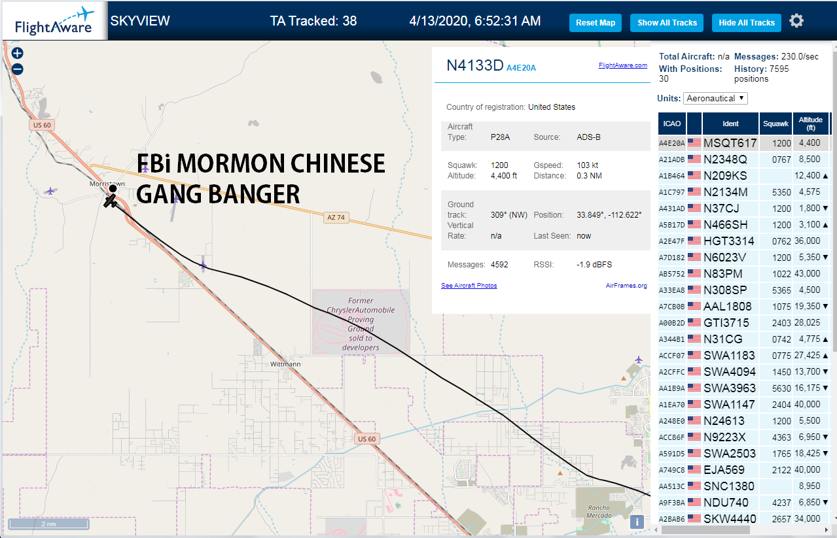Sort the table by Altitude column
Screen dimensions: 837x538
[x=810, y=124]
